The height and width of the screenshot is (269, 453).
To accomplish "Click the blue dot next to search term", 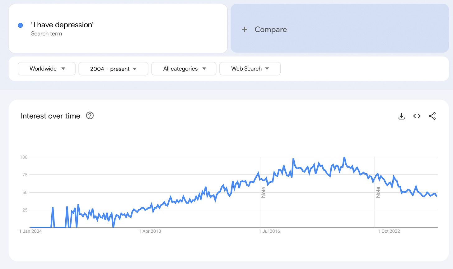I will point(21,25).
